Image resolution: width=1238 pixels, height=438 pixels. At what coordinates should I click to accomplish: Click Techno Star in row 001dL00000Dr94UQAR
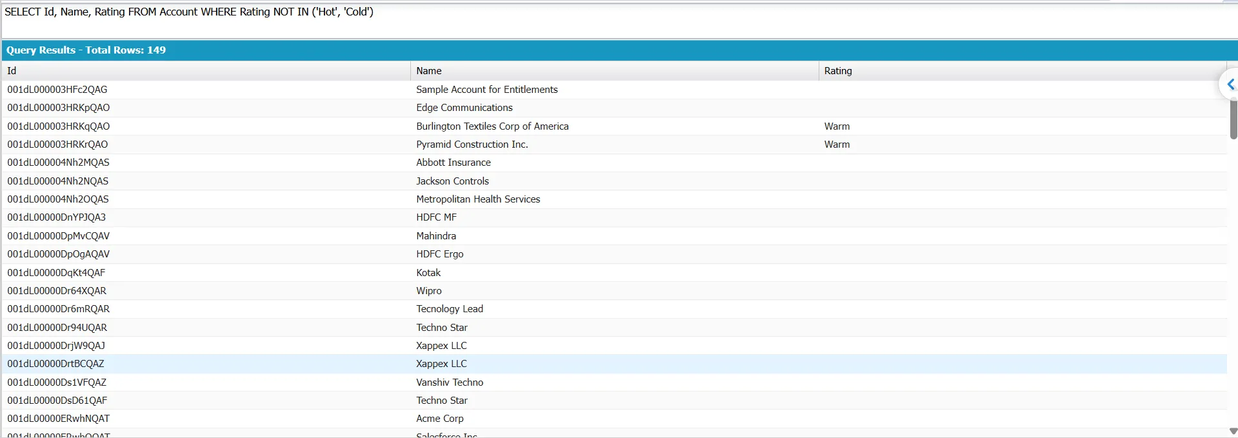pos(442,328)
